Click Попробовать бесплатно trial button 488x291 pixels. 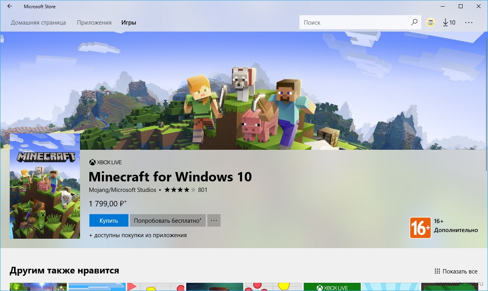tap(168, 220)
